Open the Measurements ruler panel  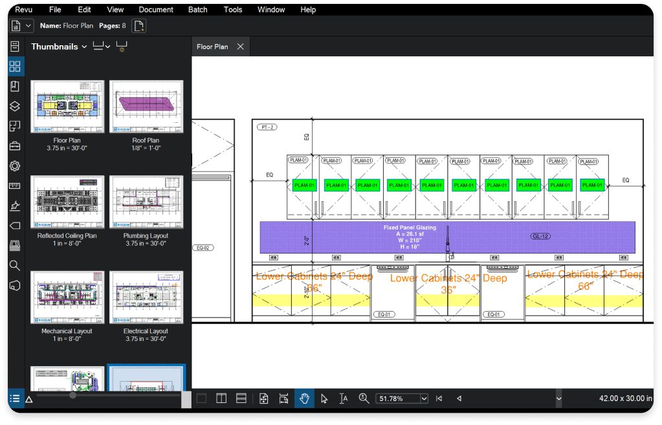coord(15,186)
